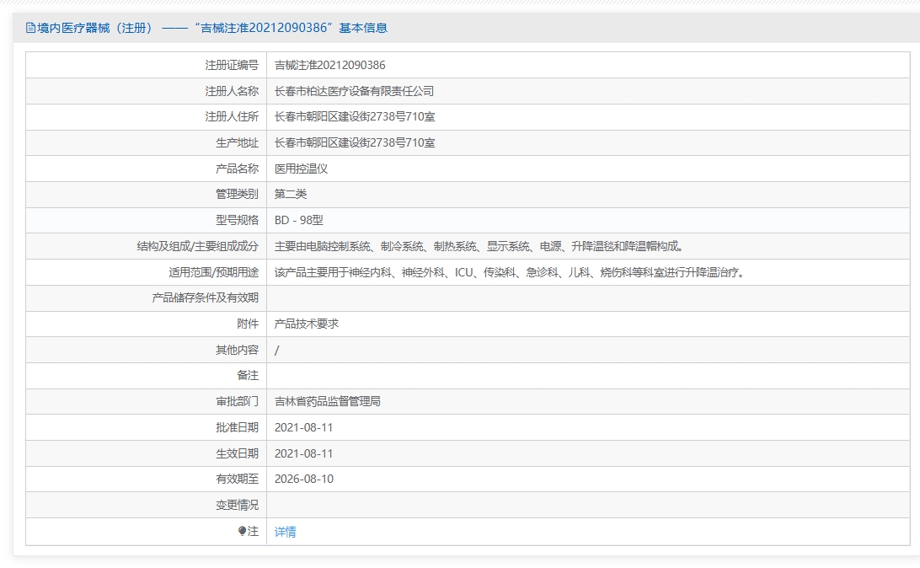
Task: Click the lightbulb icon beside 注
Action: (x=242, y=531)
